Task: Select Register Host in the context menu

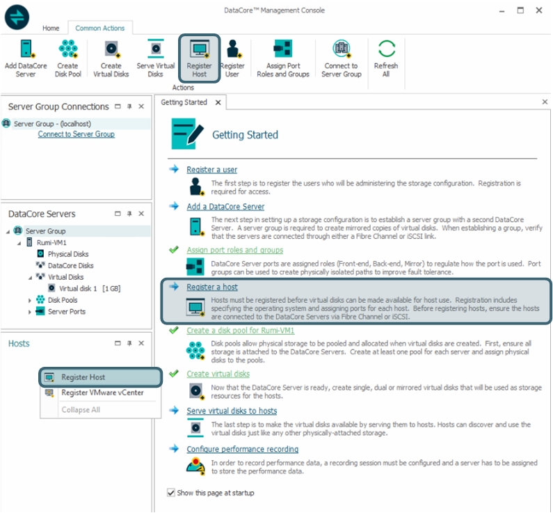Action: [83, 377]
